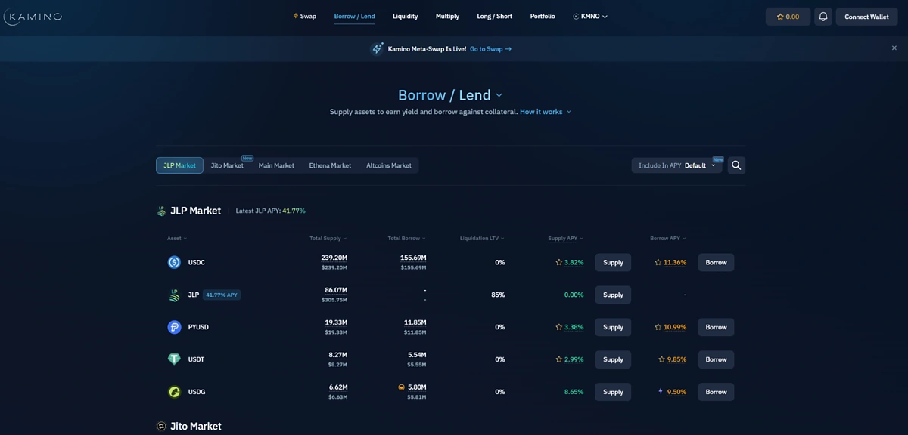The width and height of the screenshot is (908, 435).
Task: Click the JLP liquidation LTV 85% value
Action: point(498,295)
